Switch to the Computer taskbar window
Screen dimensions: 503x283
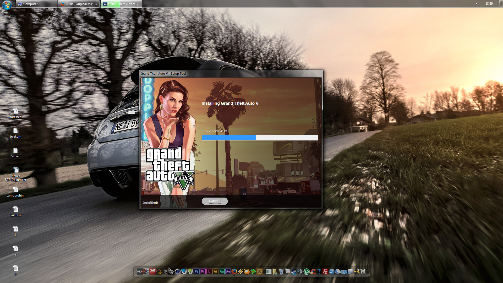point(36,4)
